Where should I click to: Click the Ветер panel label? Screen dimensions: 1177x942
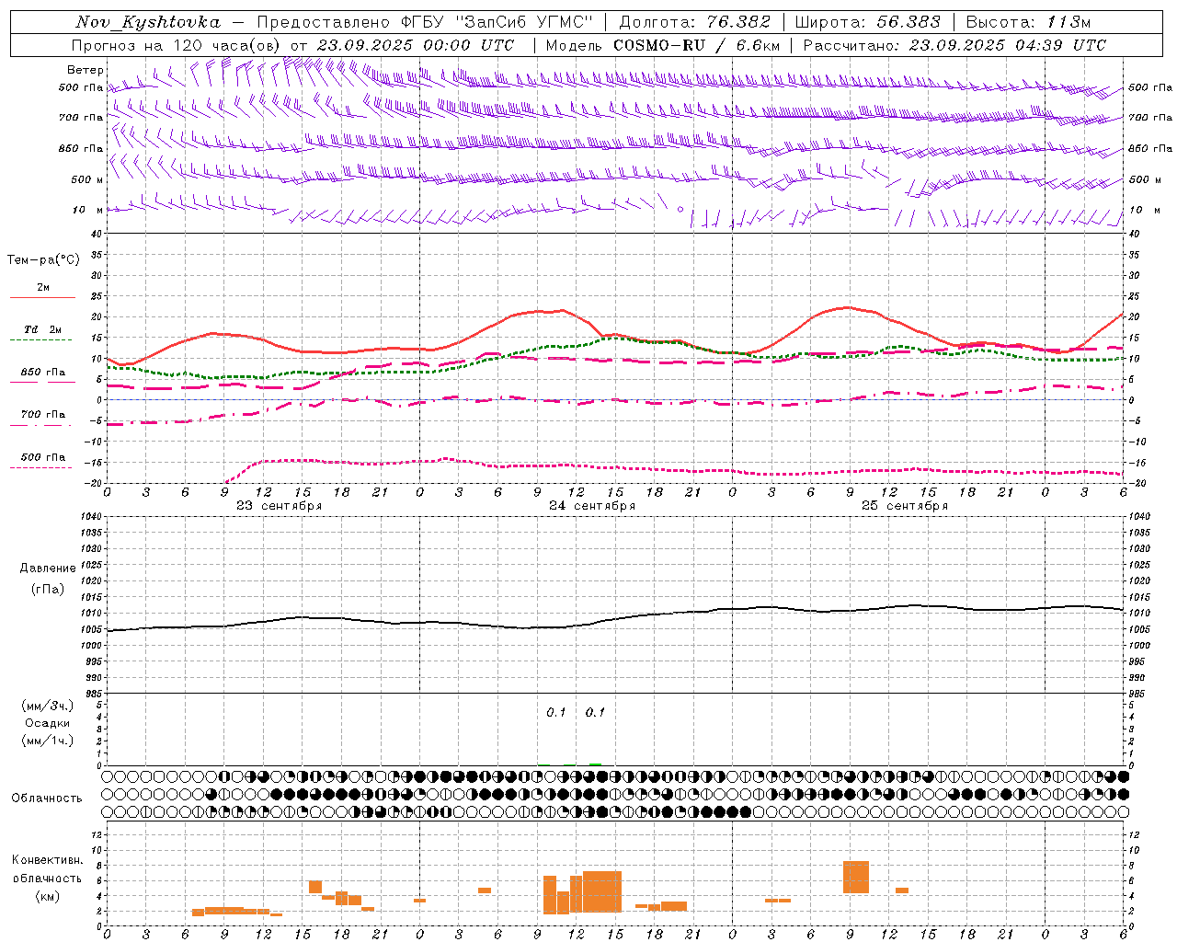click(x=85, y=70)
